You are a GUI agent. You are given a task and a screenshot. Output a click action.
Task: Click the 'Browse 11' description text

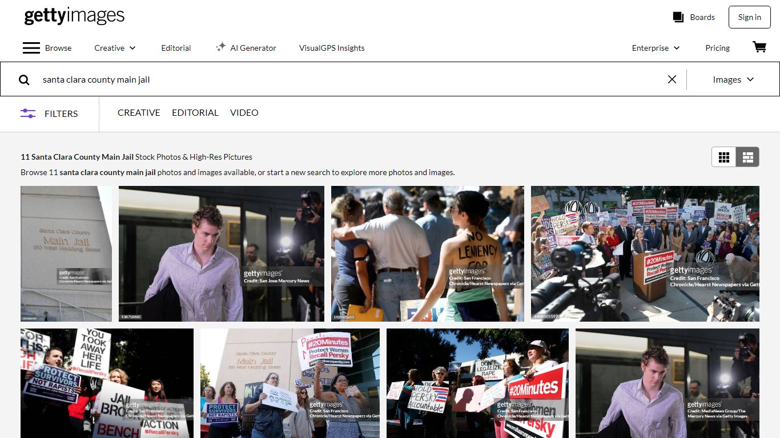click(238, 172)
